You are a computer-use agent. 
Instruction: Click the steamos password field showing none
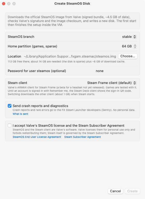point(100,71)
